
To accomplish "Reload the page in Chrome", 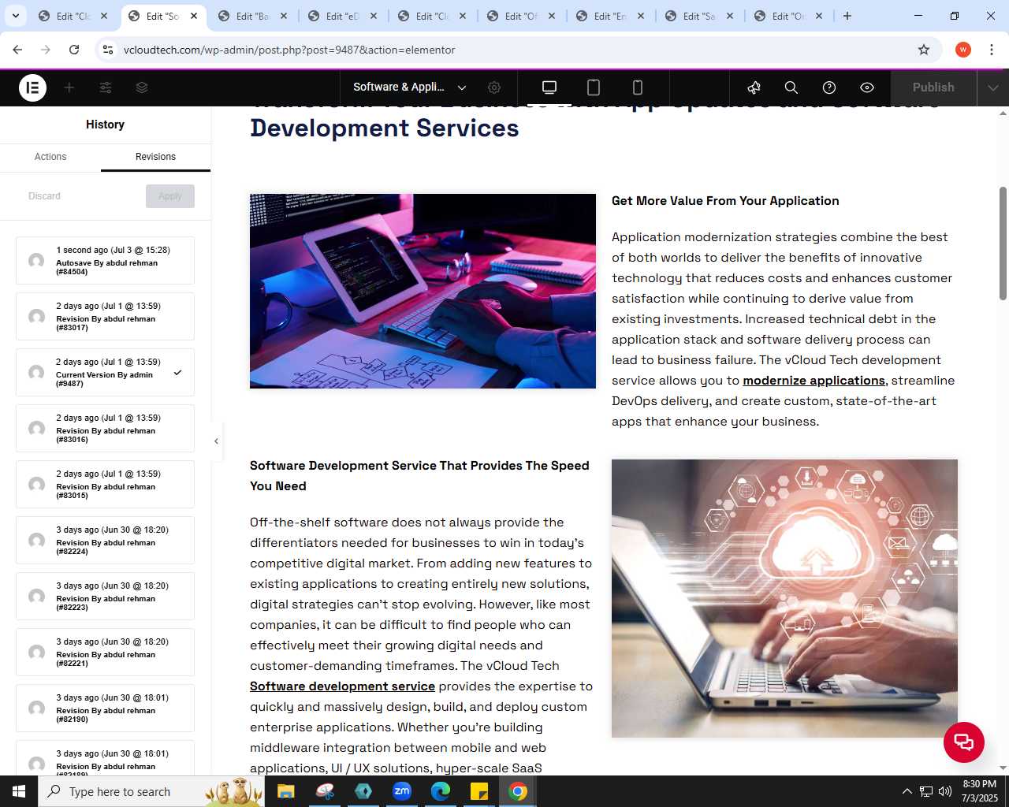I will pos(74,50).
